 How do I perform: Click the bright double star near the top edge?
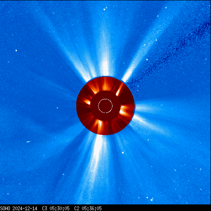105,9
